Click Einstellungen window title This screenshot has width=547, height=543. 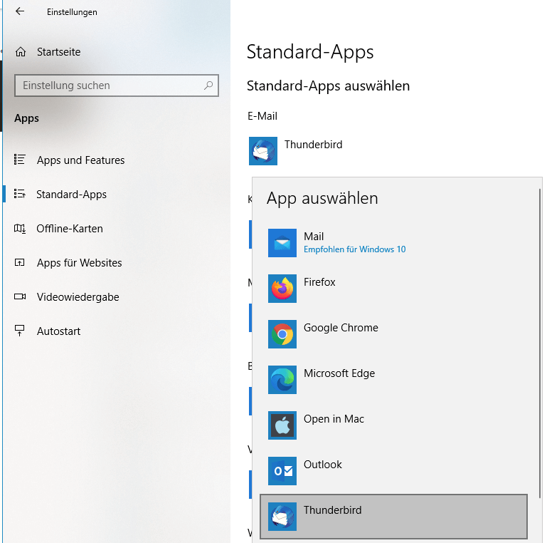click(x=73, y=12)
